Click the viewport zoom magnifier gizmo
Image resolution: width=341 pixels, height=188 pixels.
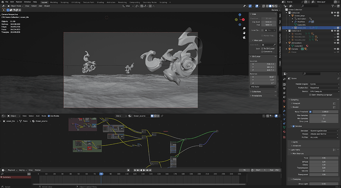(244, 28)
